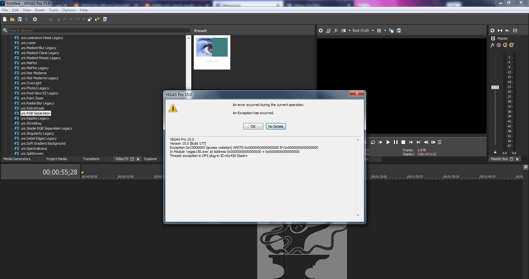Open project using folder toolbar icon
Viewport: 529px width, 279px height.
click(x=12, y=19)
